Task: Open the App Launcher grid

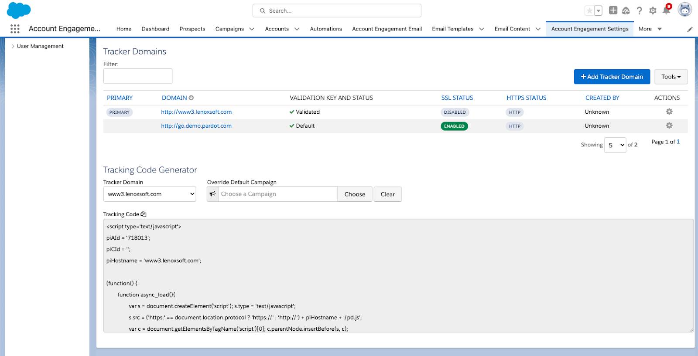Action: coord(15,29)
